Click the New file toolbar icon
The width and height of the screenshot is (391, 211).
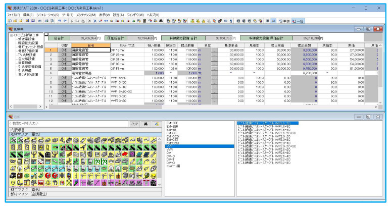click(10, 21)
